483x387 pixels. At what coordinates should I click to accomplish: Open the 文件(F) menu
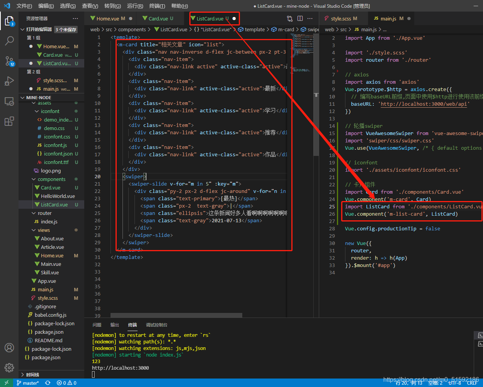click(x=24, y=6)
